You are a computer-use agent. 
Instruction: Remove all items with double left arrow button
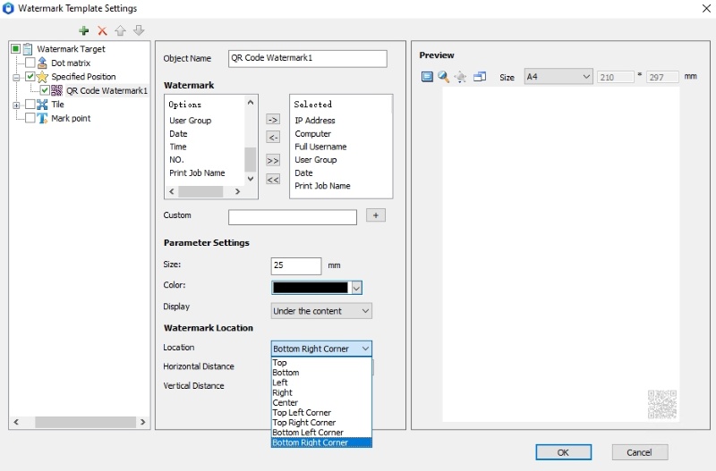(x=273, y=180)
